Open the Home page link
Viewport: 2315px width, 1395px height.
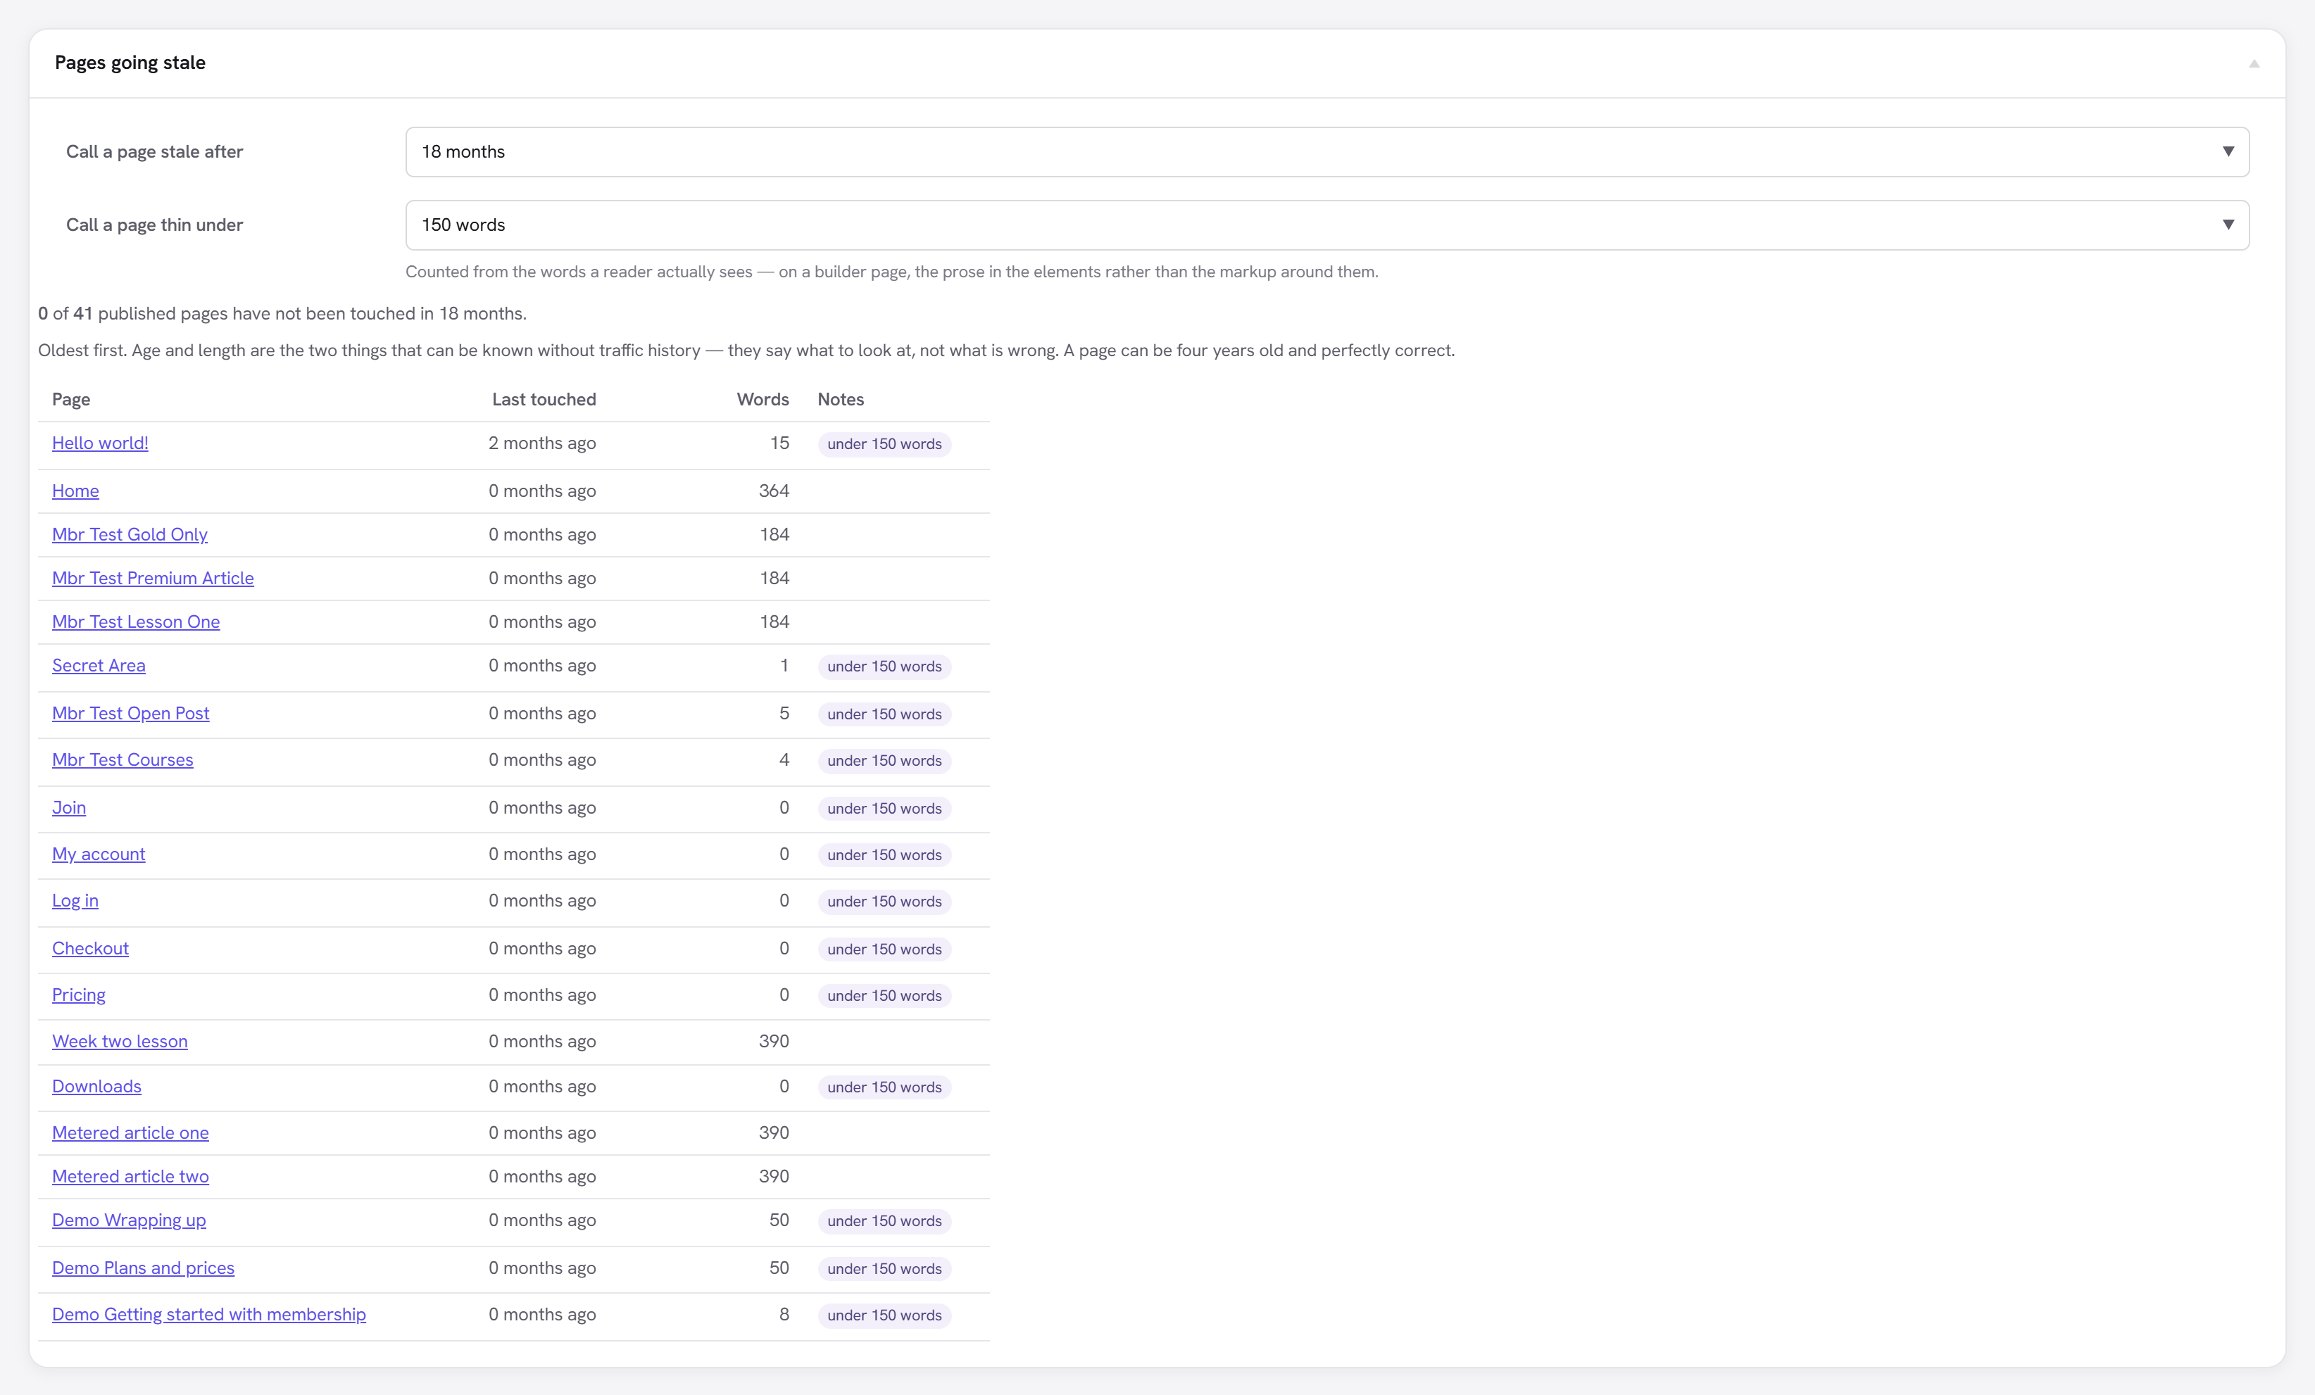click(75, 491)
